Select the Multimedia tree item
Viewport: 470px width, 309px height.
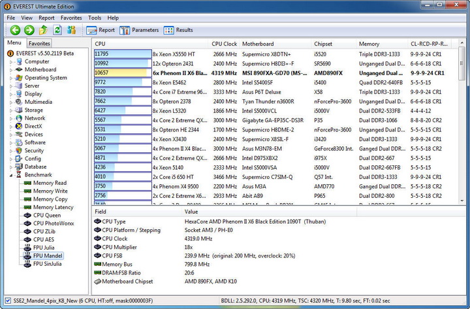pyautogui.click(x=39, y=102)
